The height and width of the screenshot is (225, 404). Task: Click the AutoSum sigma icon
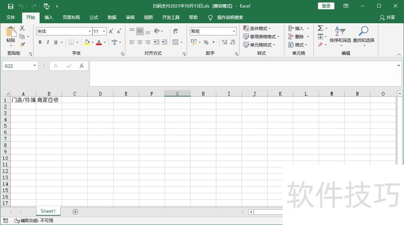click(x=320, y=29)
